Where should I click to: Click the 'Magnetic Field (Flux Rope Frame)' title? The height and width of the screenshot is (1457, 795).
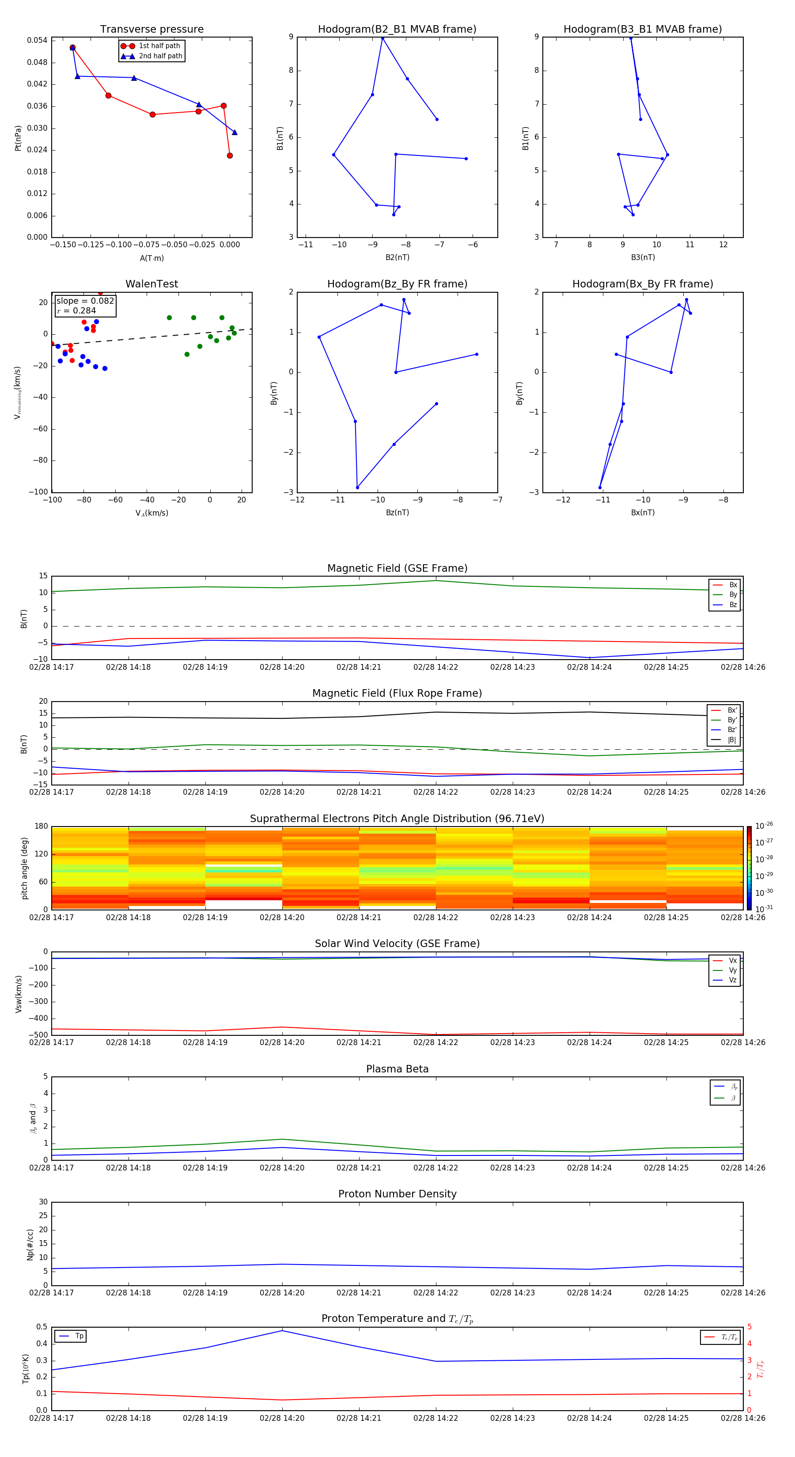(x=397, y=694)
